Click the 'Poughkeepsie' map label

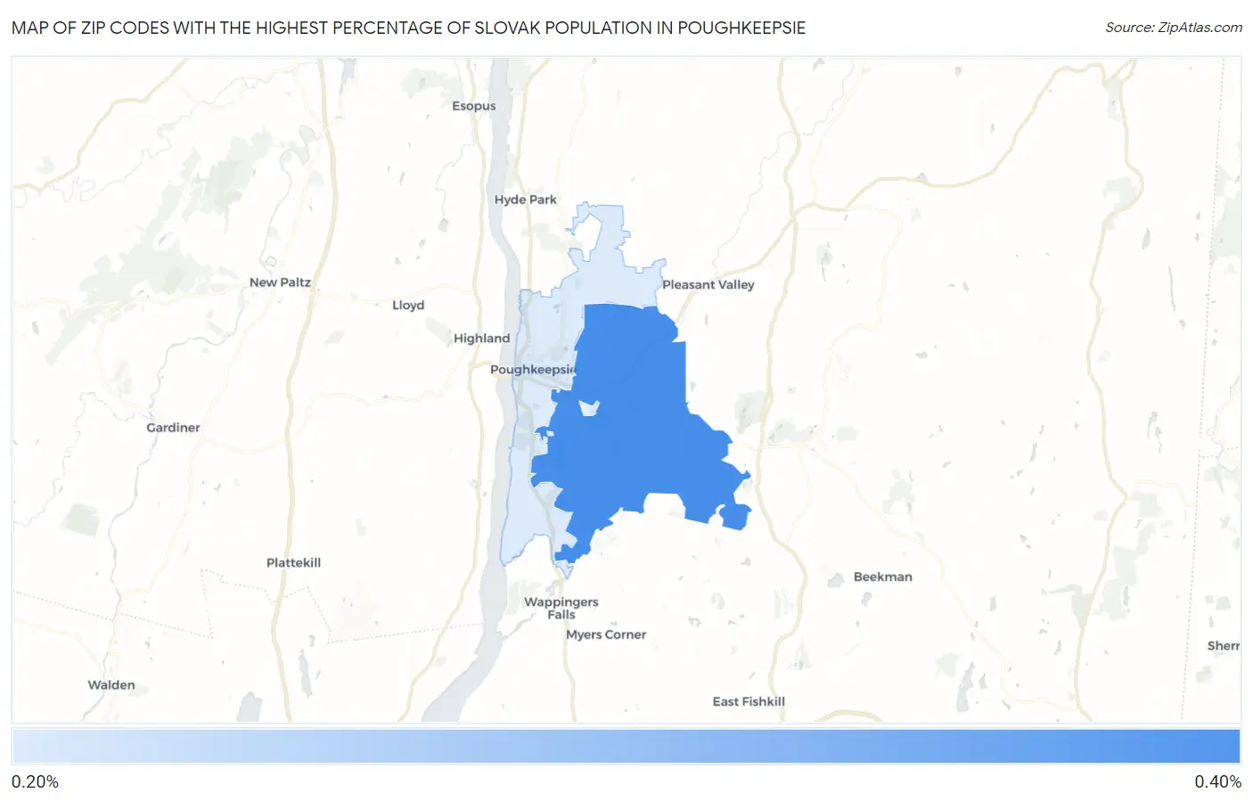pos(534,369)
